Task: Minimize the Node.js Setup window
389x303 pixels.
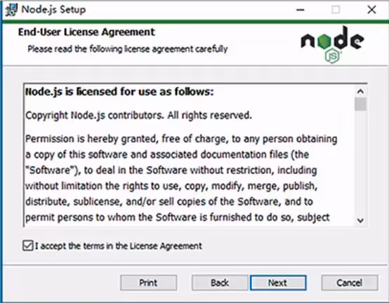Action: pyautogui.click(x=301, y=10)
